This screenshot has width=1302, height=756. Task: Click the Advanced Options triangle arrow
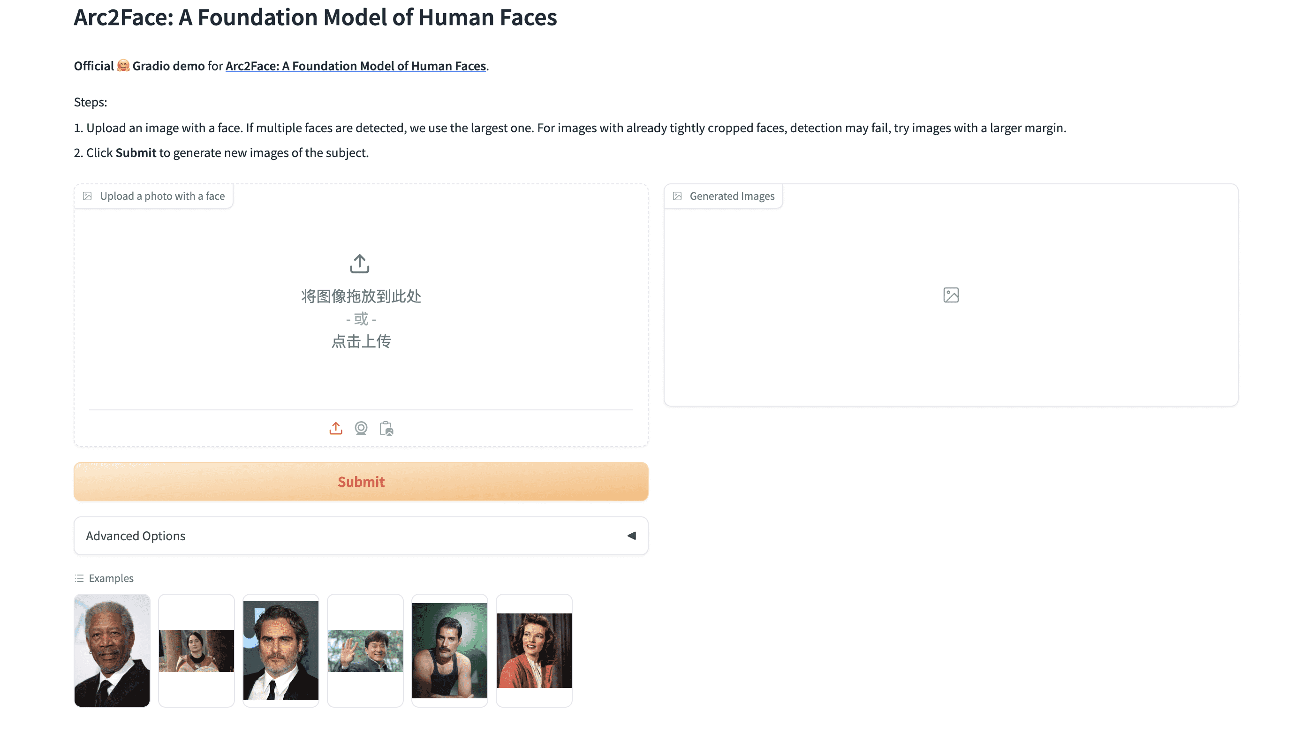point(631,536)
